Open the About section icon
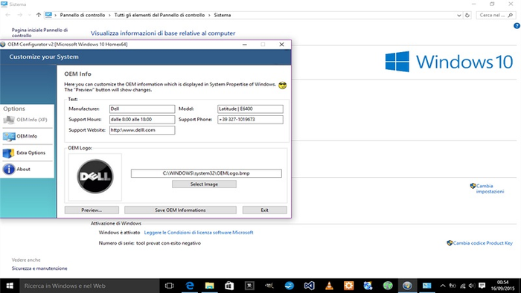The height and width of the screenshot is (293, 521). [x=9, y=170]
